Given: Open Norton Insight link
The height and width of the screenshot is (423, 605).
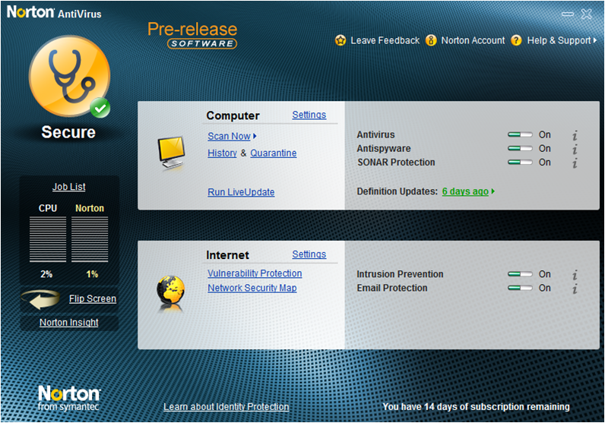Looking at the screenshot, I should coord(69,322).
